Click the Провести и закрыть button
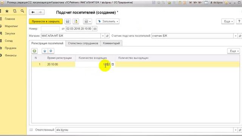Screen dimensions: 242x136 (x=46, y=21)
